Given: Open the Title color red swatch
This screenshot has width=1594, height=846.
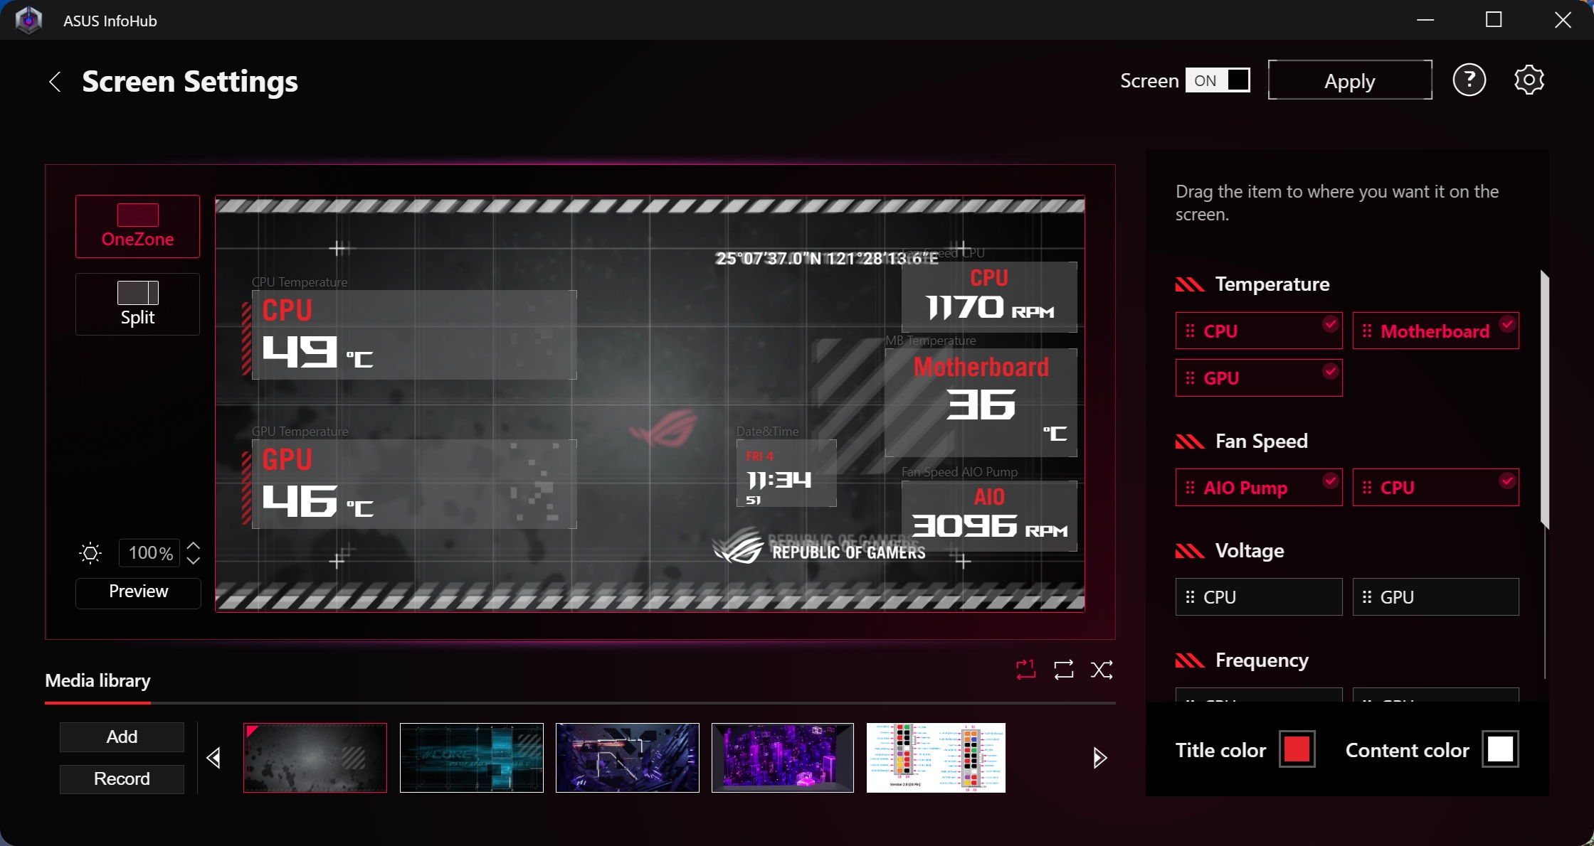Looking at the screenshot, I should pos(1297,749).
